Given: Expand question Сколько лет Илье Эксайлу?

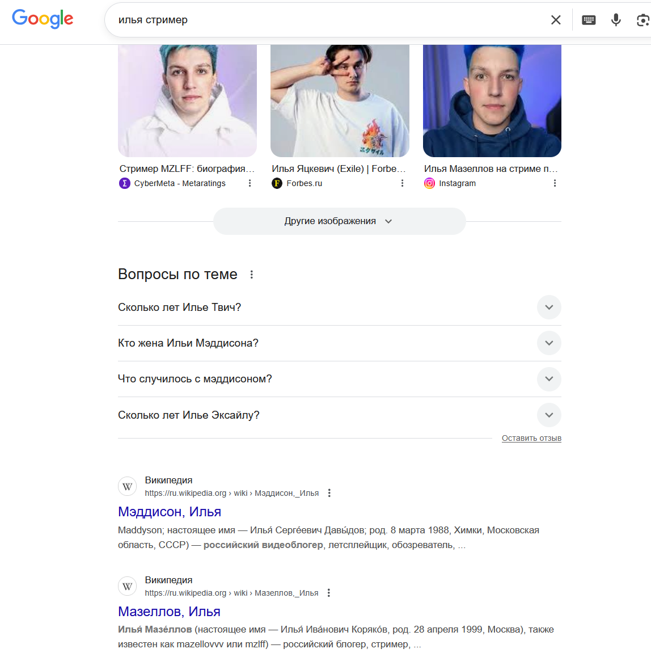Looking at the screenshot, I should pos(340,415).
